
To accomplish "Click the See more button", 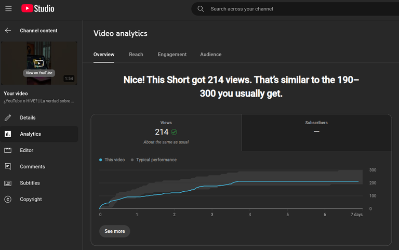I will coord(115,231).
